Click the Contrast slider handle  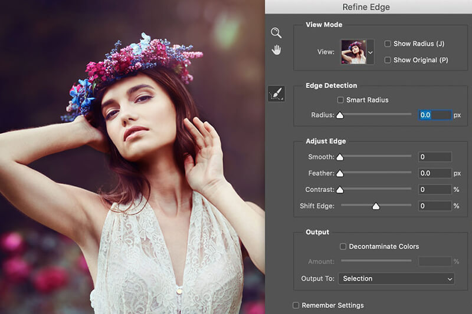pos(340,190)
